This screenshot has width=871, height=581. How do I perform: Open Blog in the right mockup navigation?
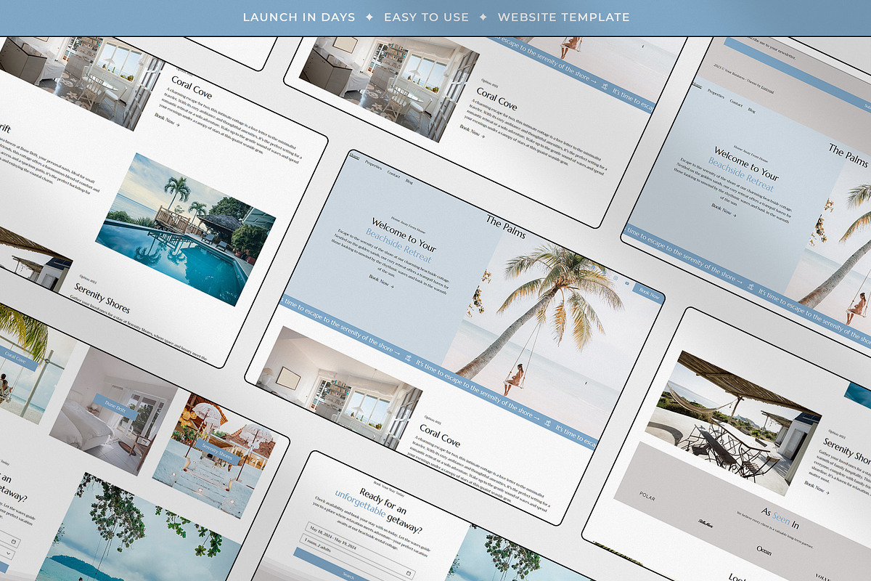[752, 110]
